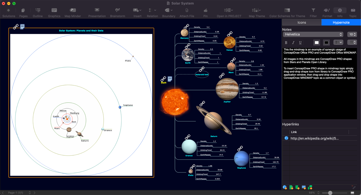Start Presentation mode

[x=97, y=13]
